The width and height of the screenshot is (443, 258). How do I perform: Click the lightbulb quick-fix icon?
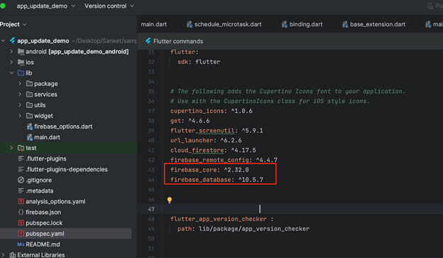tap(170, 200)
